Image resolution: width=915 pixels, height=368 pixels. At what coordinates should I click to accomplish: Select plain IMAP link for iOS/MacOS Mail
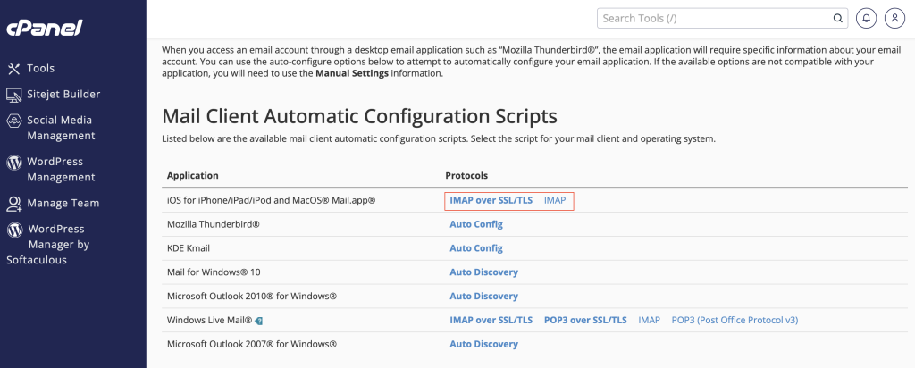pos(555,200)
